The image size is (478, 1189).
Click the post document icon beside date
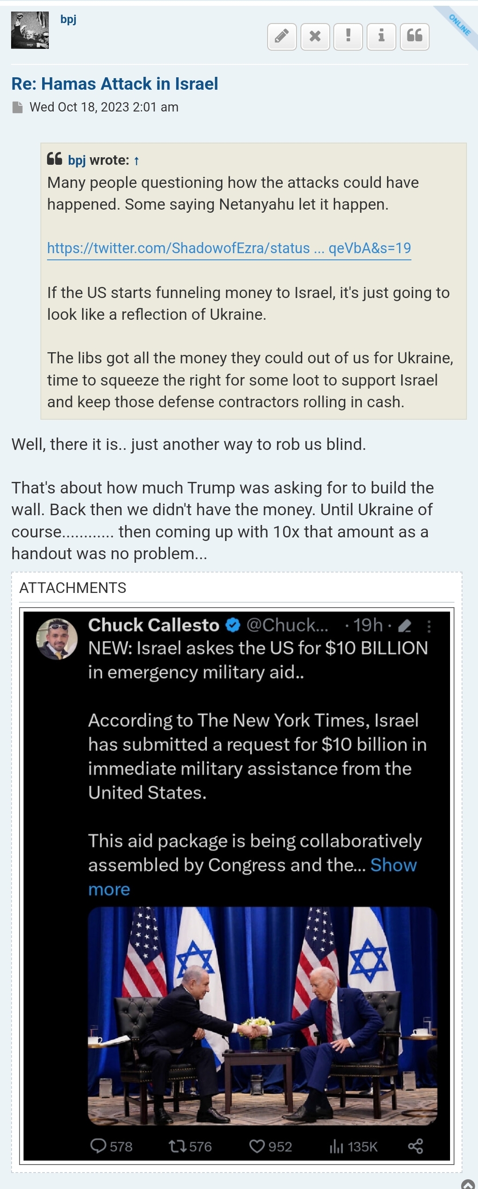[18, 107]
